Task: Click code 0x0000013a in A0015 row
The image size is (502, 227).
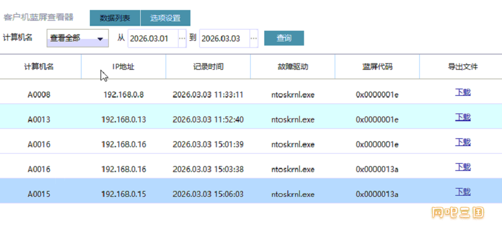Action: click(377, 194)
